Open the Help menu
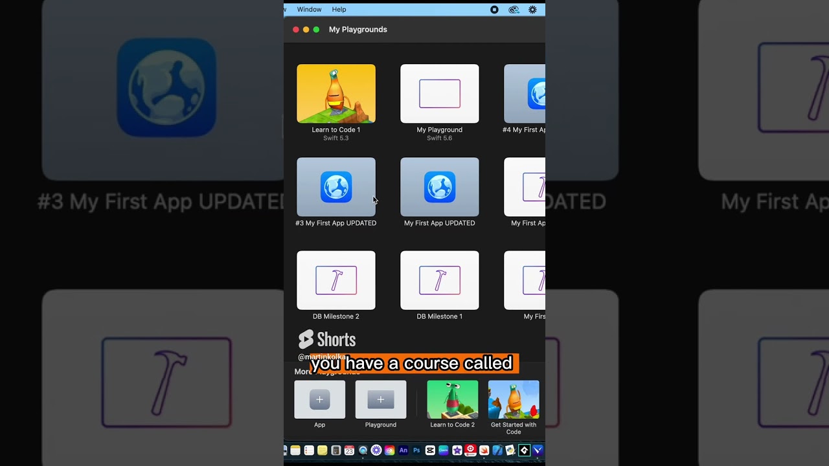 [339, 10]
